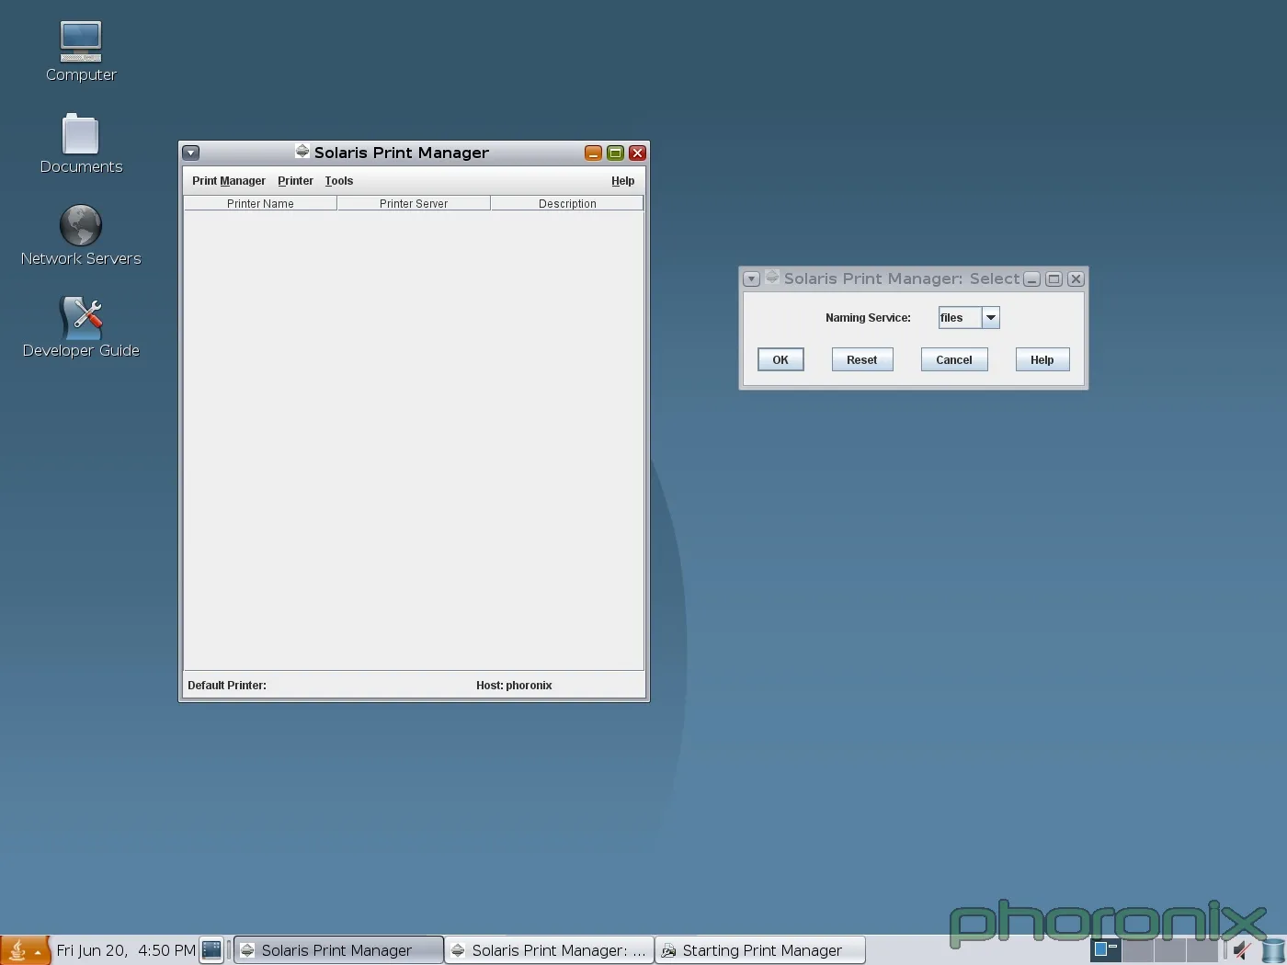Click the files value in Naming Service
The image size is (1287, 965).
[x=960, y=318]
